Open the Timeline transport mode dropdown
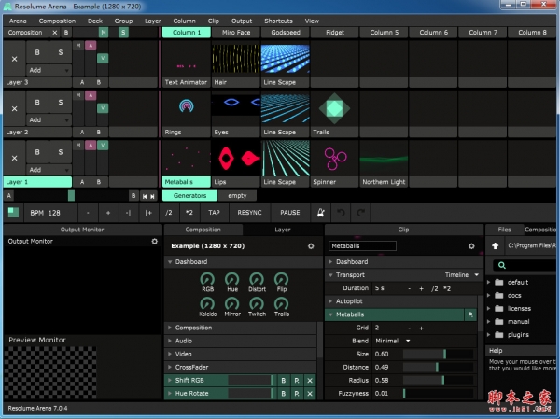This screenshot has width=560, height=419. pyautogui.click(x=461, y=275)
